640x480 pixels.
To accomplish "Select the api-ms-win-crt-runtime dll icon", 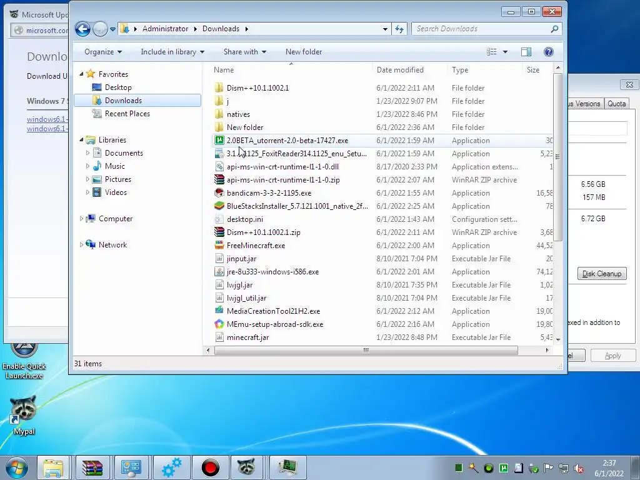I will tap(219, 166).
